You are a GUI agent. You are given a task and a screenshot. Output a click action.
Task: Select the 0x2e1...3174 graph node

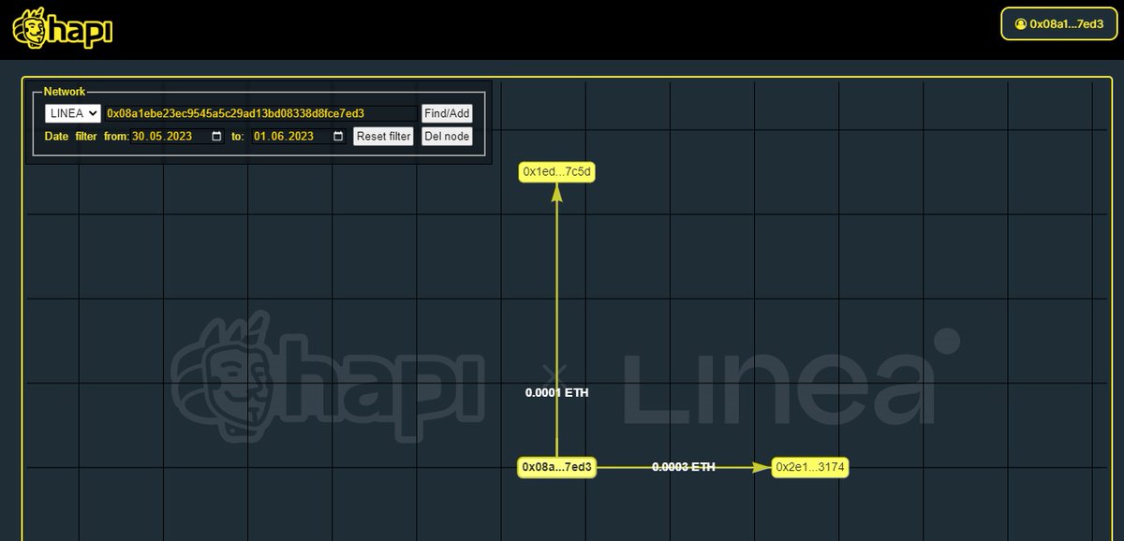tap(810, 467)
